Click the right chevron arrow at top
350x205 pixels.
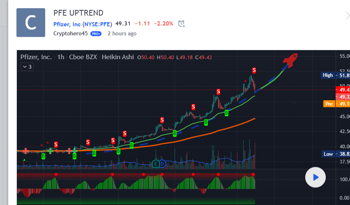click(347, 16)
